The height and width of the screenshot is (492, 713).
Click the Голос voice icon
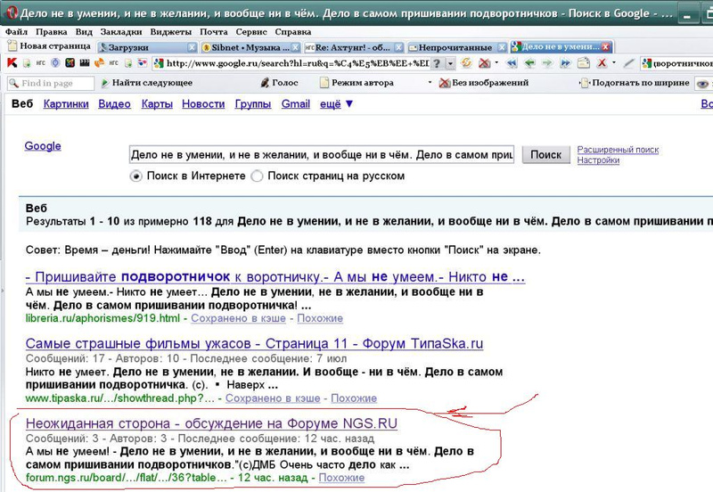click(266, 83)
